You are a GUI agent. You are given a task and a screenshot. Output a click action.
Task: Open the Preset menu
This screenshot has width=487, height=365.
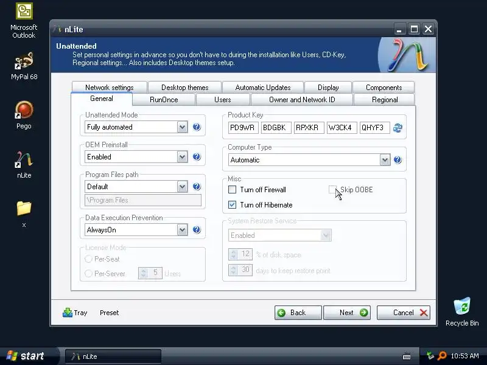click(x=110, y=313)
